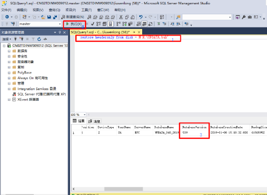Expand the Always On folder
The height and width of the screenshot is (195, 267).
click(9, 78)
